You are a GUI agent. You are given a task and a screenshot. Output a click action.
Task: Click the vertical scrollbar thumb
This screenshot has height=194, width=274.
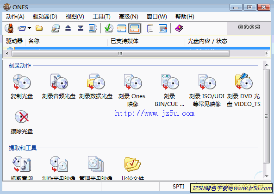(x=267, y=116)
